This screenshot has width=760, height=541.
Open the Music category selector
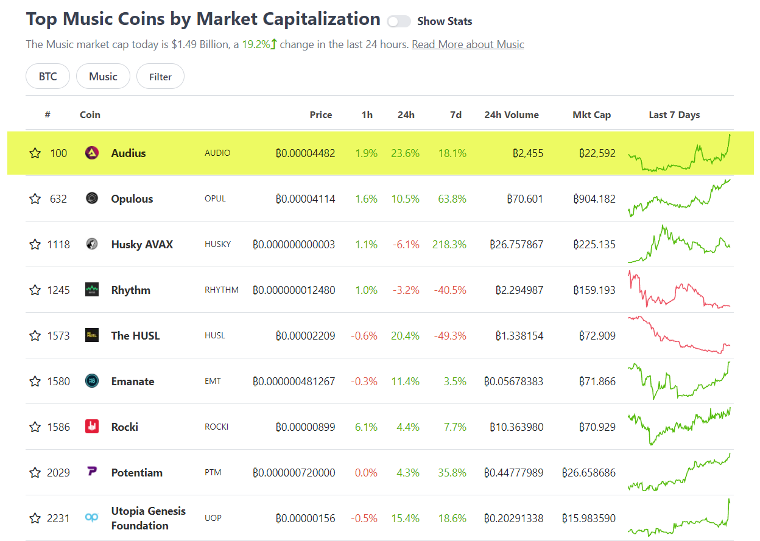click(103, 76)
